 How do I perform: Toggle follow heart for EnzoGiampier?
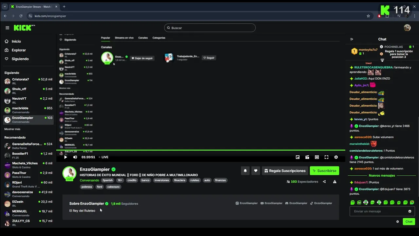click(x=256, y=171)
